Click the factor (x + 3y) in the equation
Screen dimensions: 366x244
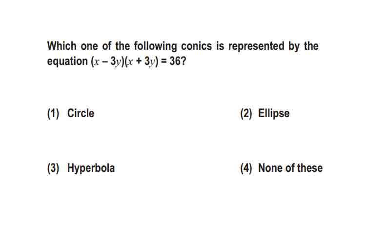[x=142, y=61]
